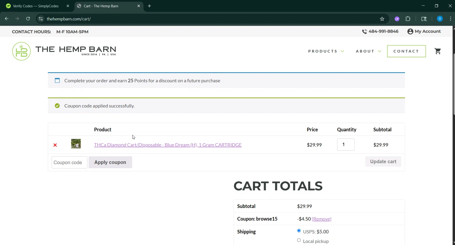This screenshot has width=455, height=245.
Task: Reload the cart page
Action: click(x=28, y=19)
